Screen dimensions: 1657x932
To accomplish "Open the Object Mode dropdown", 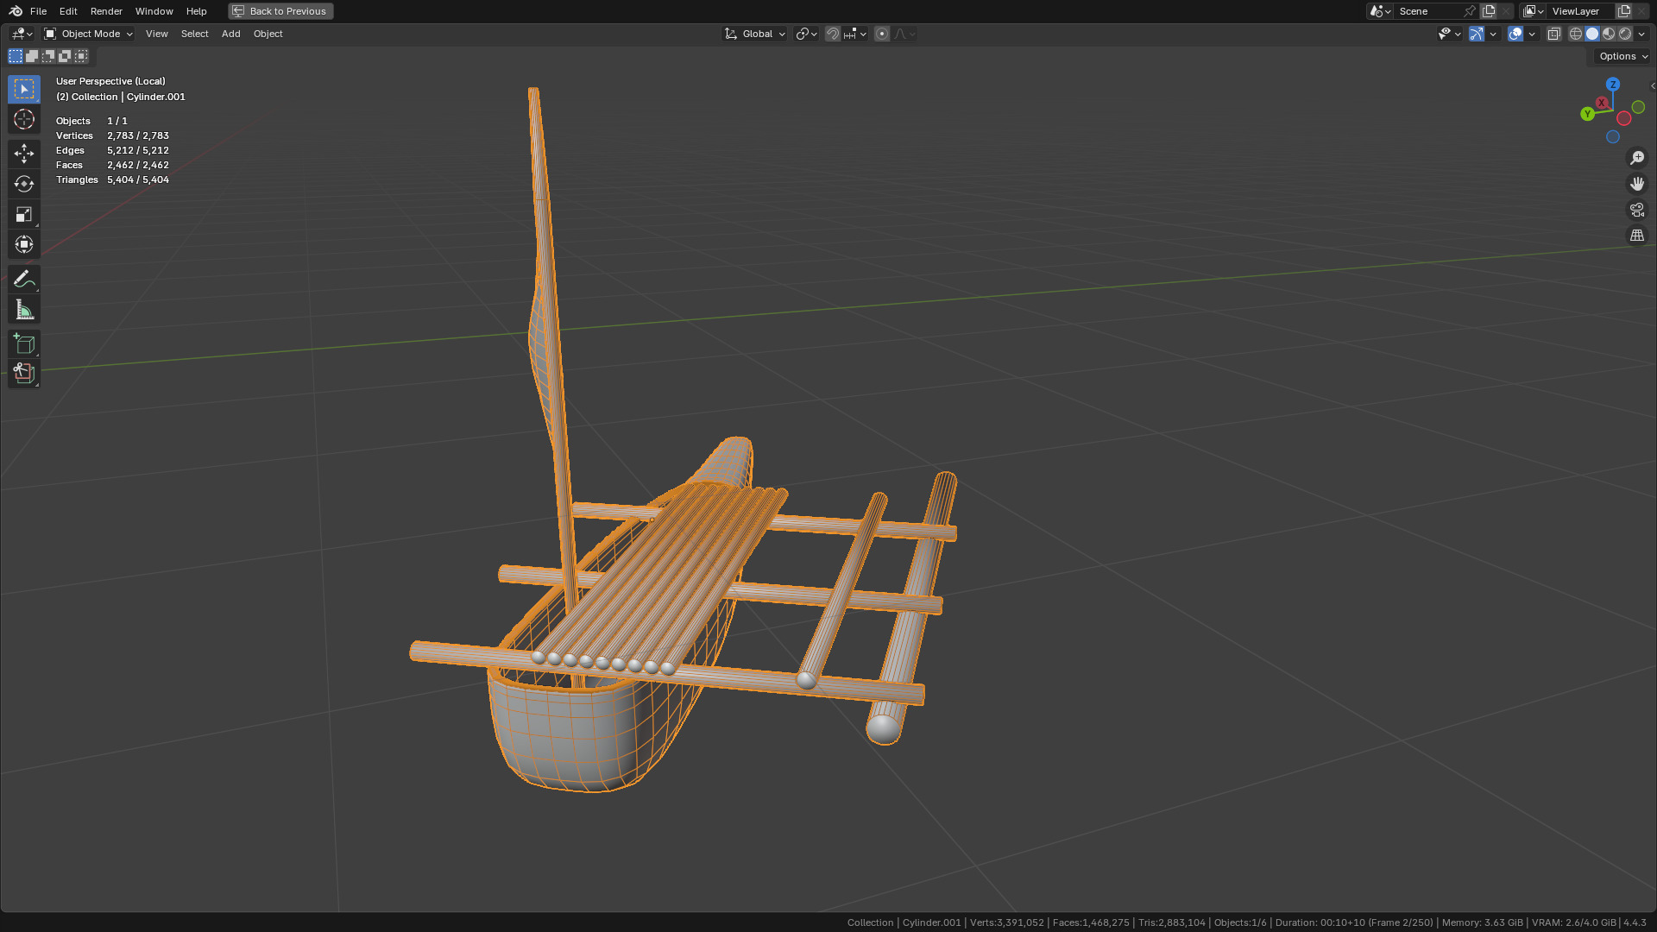I will tap(89, 34).
